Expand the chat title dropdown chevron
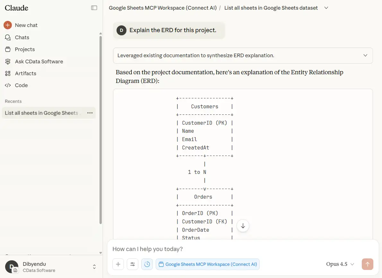The image size is (382, 278). pyautogui.click(x=326, y=8)
